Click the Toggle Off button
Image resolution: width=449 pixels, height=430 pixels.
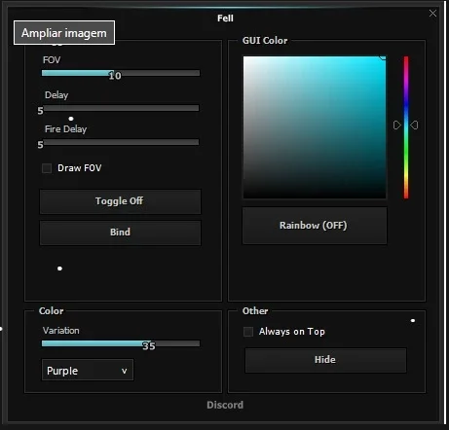pos(120,201)
